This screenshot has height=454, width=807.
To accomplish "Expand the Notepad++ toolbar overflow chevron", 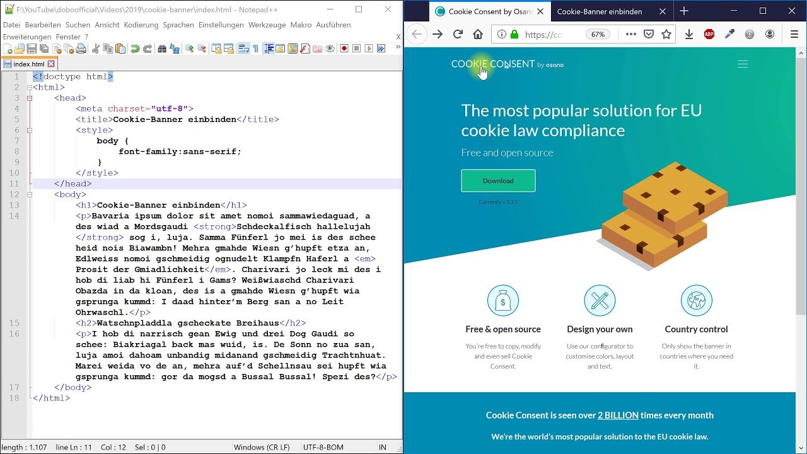I will click(398, 47).
